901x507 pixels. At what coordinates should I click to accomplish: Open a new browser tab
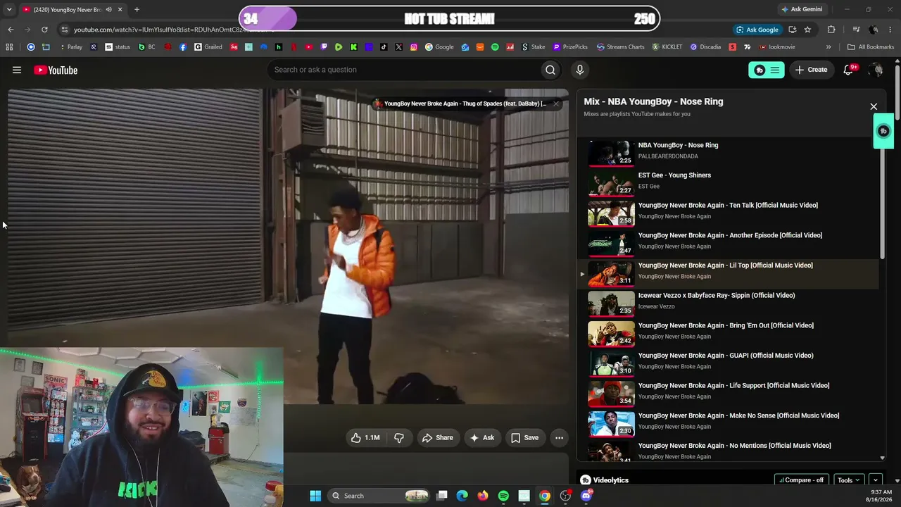coord(137,10)
